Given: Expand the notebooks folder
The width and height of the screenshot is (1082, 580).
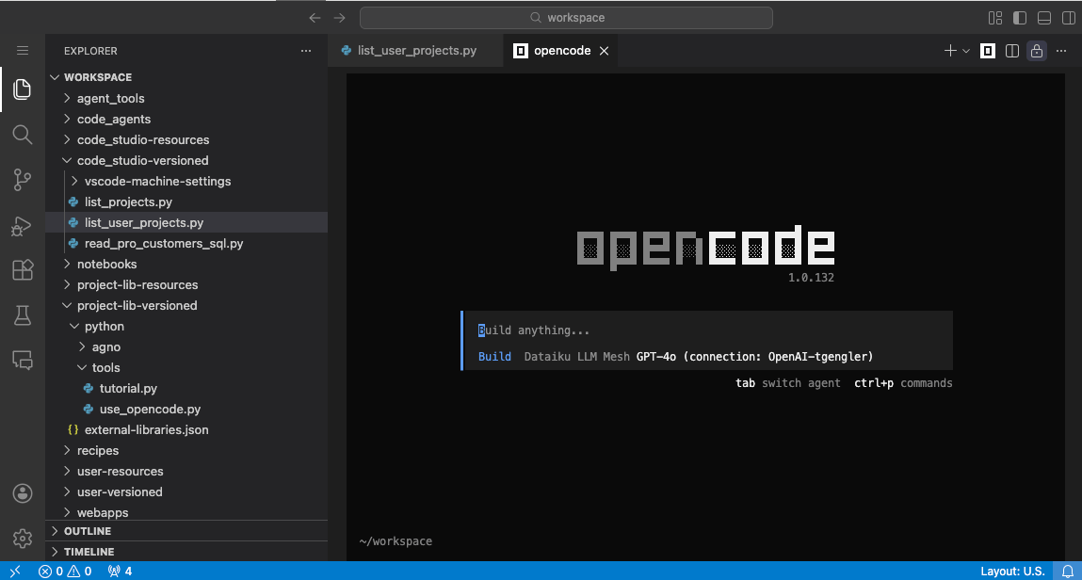Looking at the screenshot, I should pos(105,264).
